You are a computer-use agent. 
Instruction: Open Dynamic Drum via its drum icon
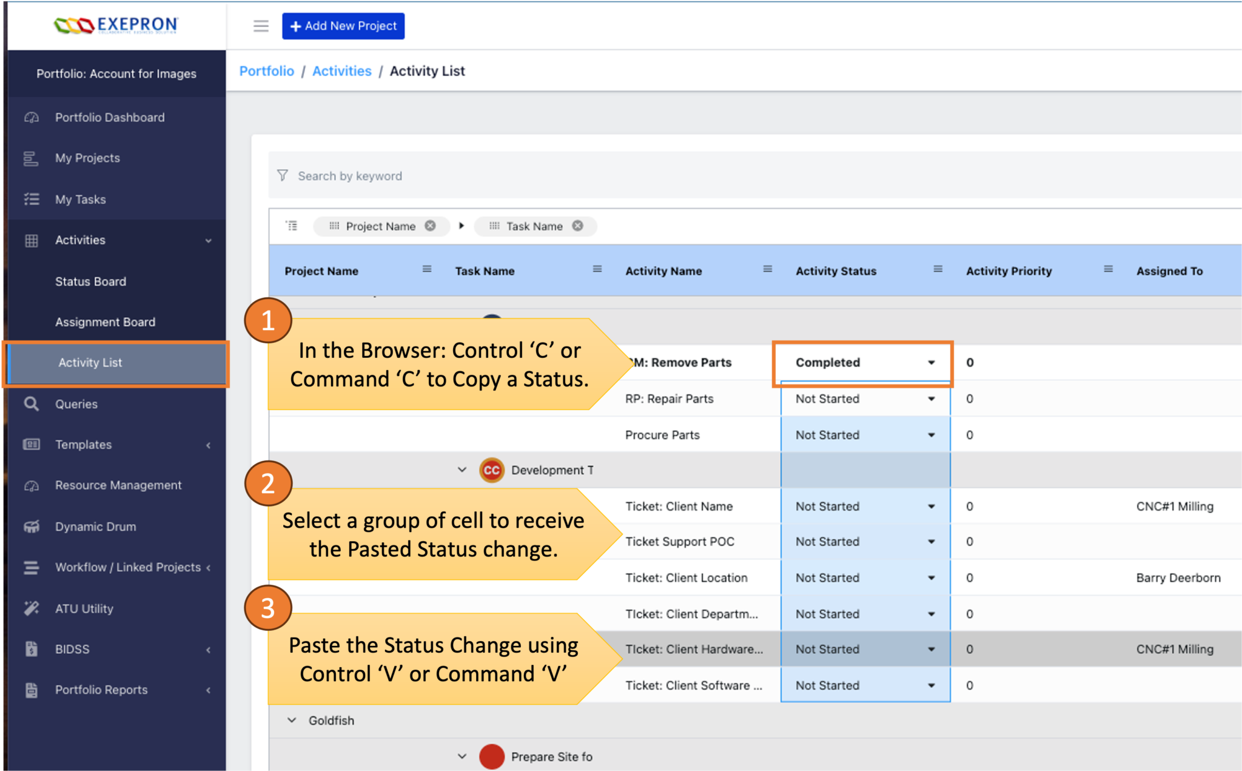point(32,526)
